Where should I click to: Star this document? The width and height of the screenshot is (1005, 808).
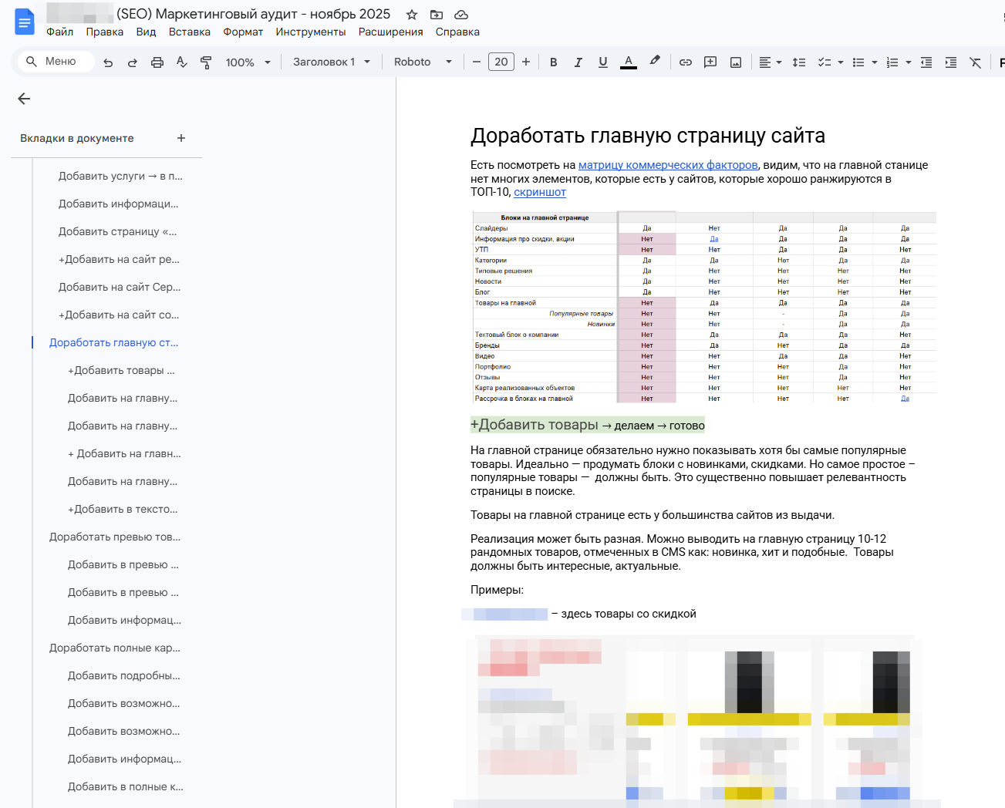412,15
